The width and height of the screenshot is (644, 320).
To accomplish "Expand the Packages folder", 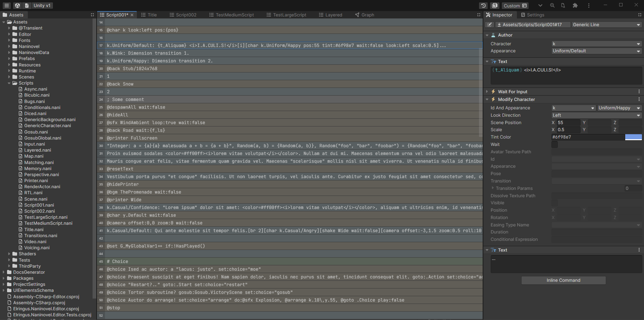I will pyautogui.click(x=4, y=278).
